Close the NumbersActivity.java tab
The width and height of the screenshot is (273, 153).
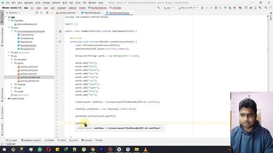131,13
